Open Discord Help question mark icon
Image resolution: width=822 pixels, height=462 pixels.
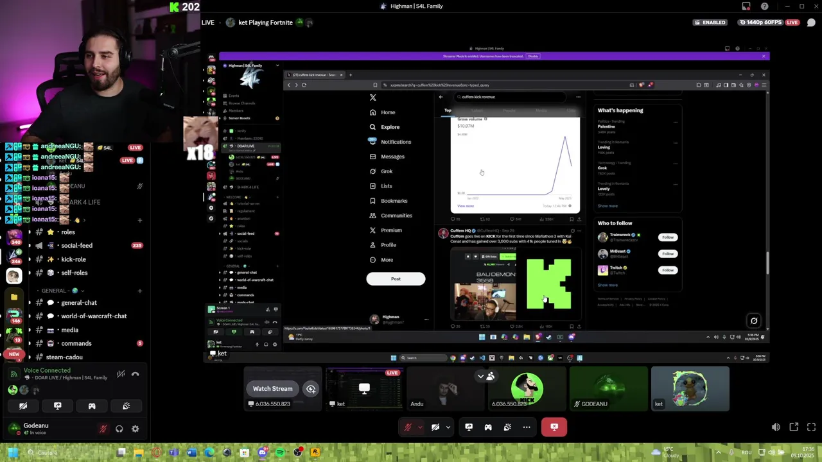(x=764, y=6)
